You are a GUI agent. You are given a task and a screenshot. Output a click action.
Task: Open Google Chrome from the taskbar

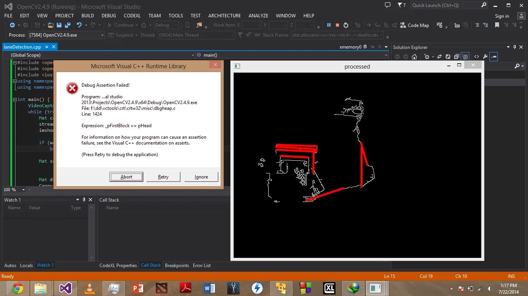pos(17,288)
